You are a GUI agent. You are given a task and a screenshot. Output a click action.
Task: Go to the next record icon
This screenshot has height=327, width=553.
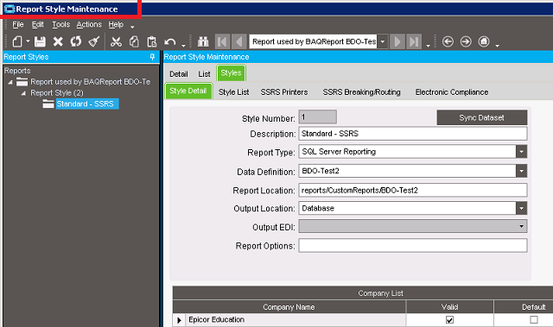click(x=397, y=41)
